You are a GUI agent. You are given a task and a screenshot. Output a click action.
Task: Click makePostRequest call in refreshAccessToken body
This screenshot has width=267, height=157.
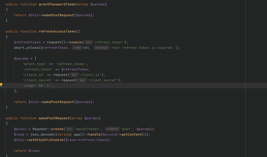58,102
